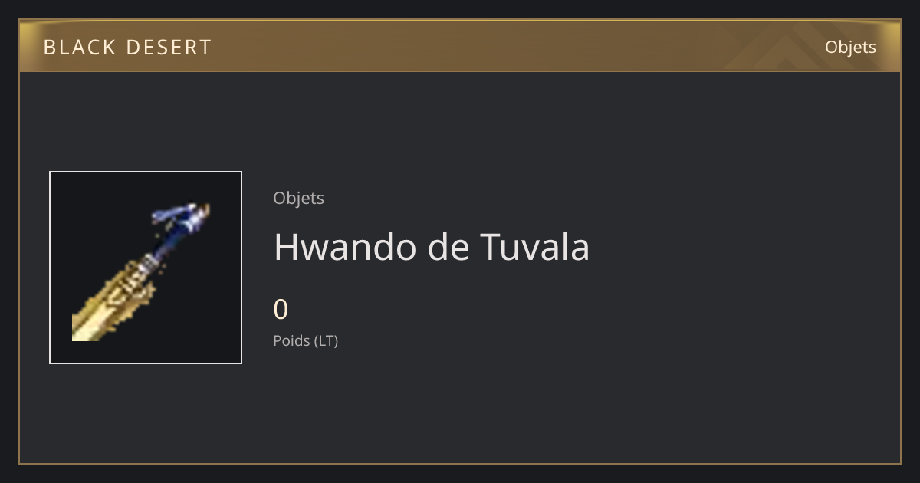This screenshot has width=920, height=483.
Task: Select the Objets tab in the header
Action: [x=850, y=47]
